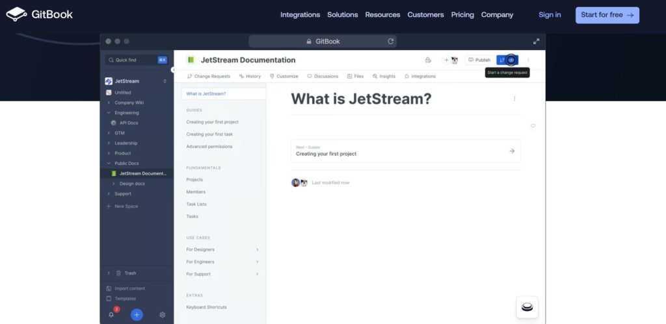This screenshot has height=324, width=666.
Task: Open the Advanced permissions page
Action: coord(209,146)
